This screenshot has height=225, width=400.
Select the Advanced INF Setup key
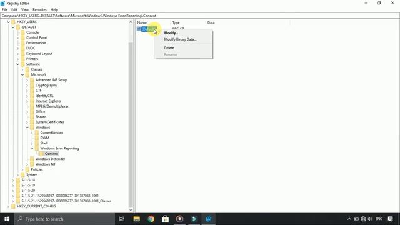pos(51,80)
